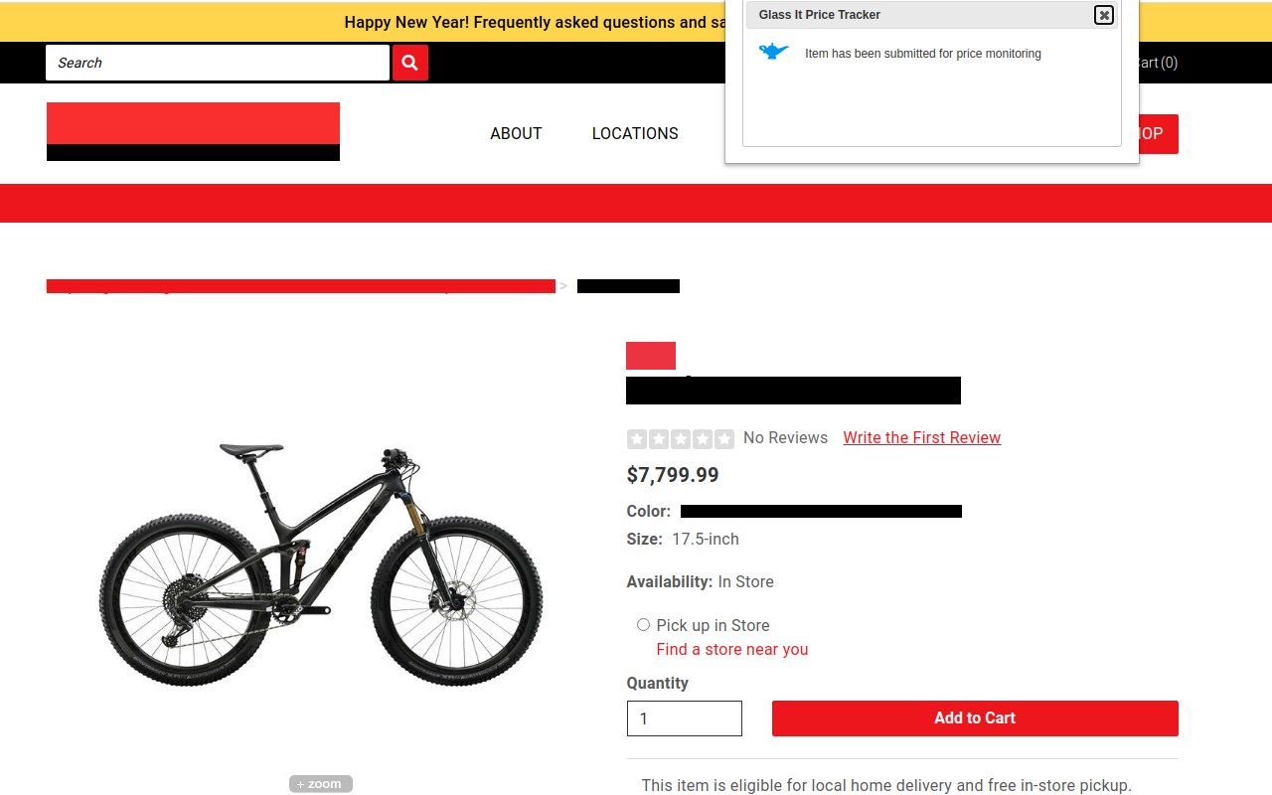The image size is (1272, 795).
Task: Click the store logo in header
Action: [x=193, y=131]
